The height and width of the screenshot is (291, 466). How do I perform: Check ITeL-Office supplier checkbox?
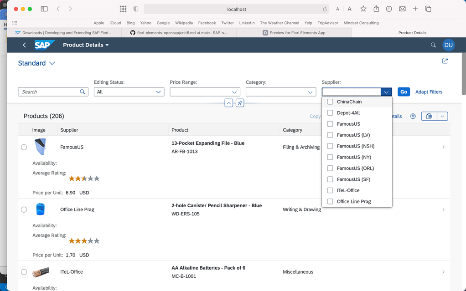[330, 190]
